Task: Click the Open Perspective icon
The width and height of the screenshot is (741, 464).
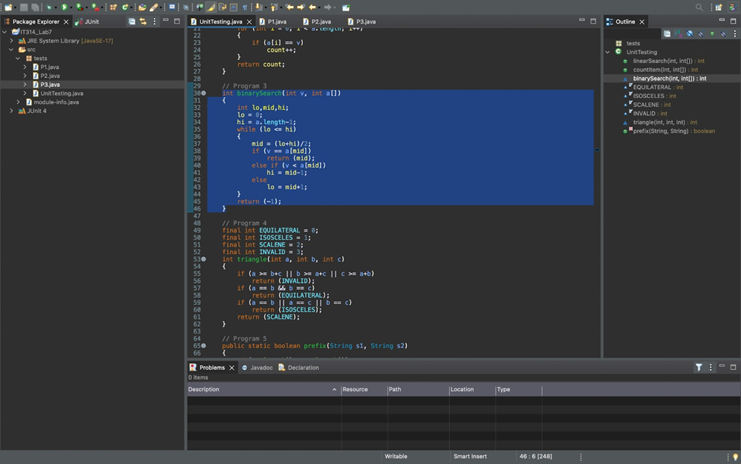Action: coord(718,7)
